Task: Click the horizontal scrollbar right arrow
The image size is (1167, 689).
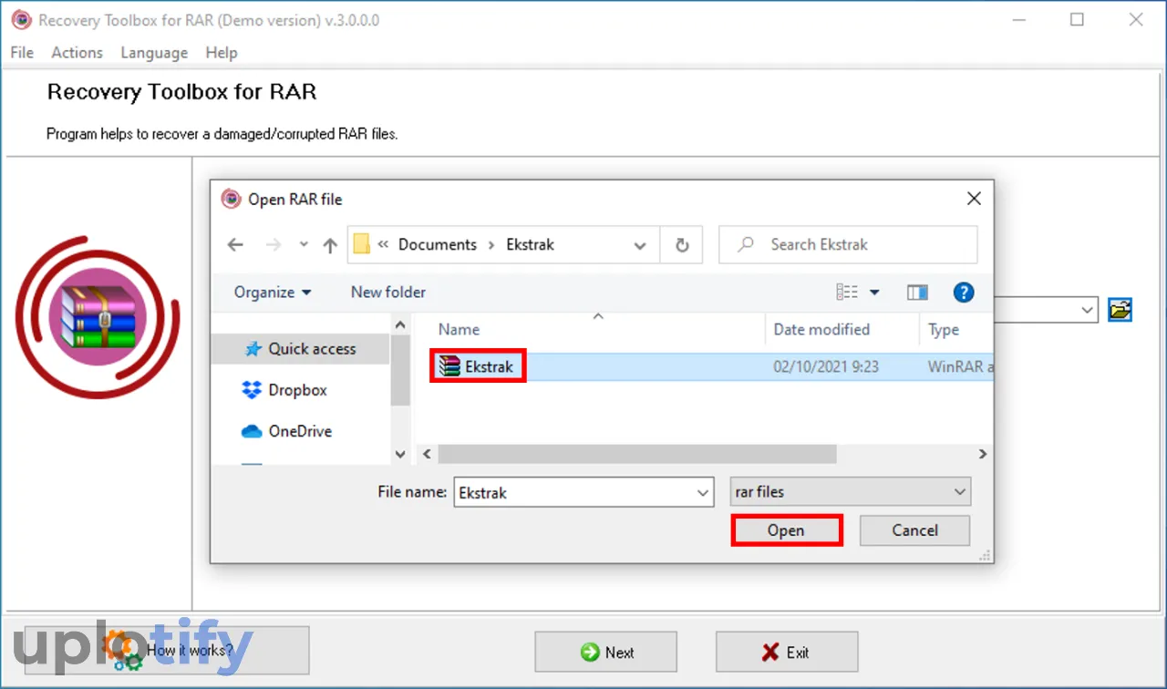Action: pyautogui.click(x=983, y=454)
